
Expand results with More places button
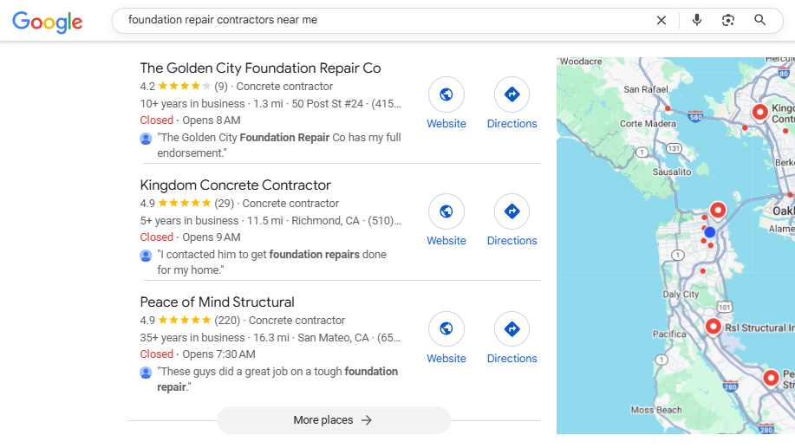pos(333,420)
